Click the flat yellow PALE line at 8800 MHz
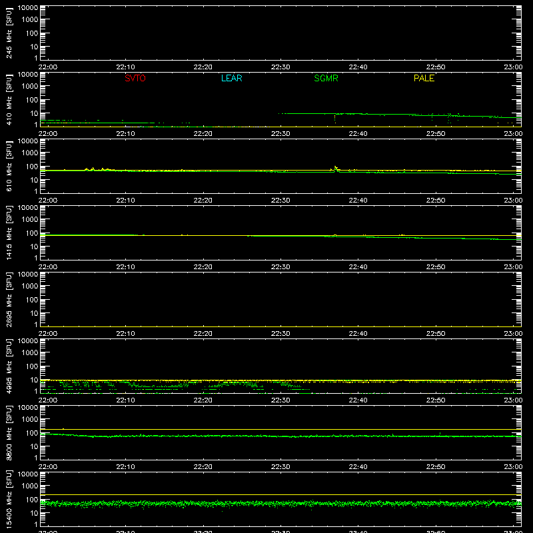The width and height of the screenshot is (533, 533). [x=280, y=429]
